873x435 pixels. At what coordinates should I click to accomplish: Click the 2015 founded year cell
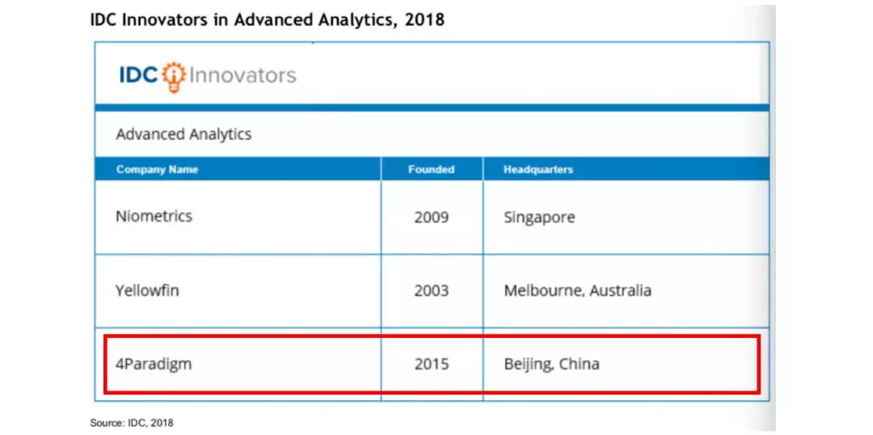pyautogui.click(x=431, y=364)
